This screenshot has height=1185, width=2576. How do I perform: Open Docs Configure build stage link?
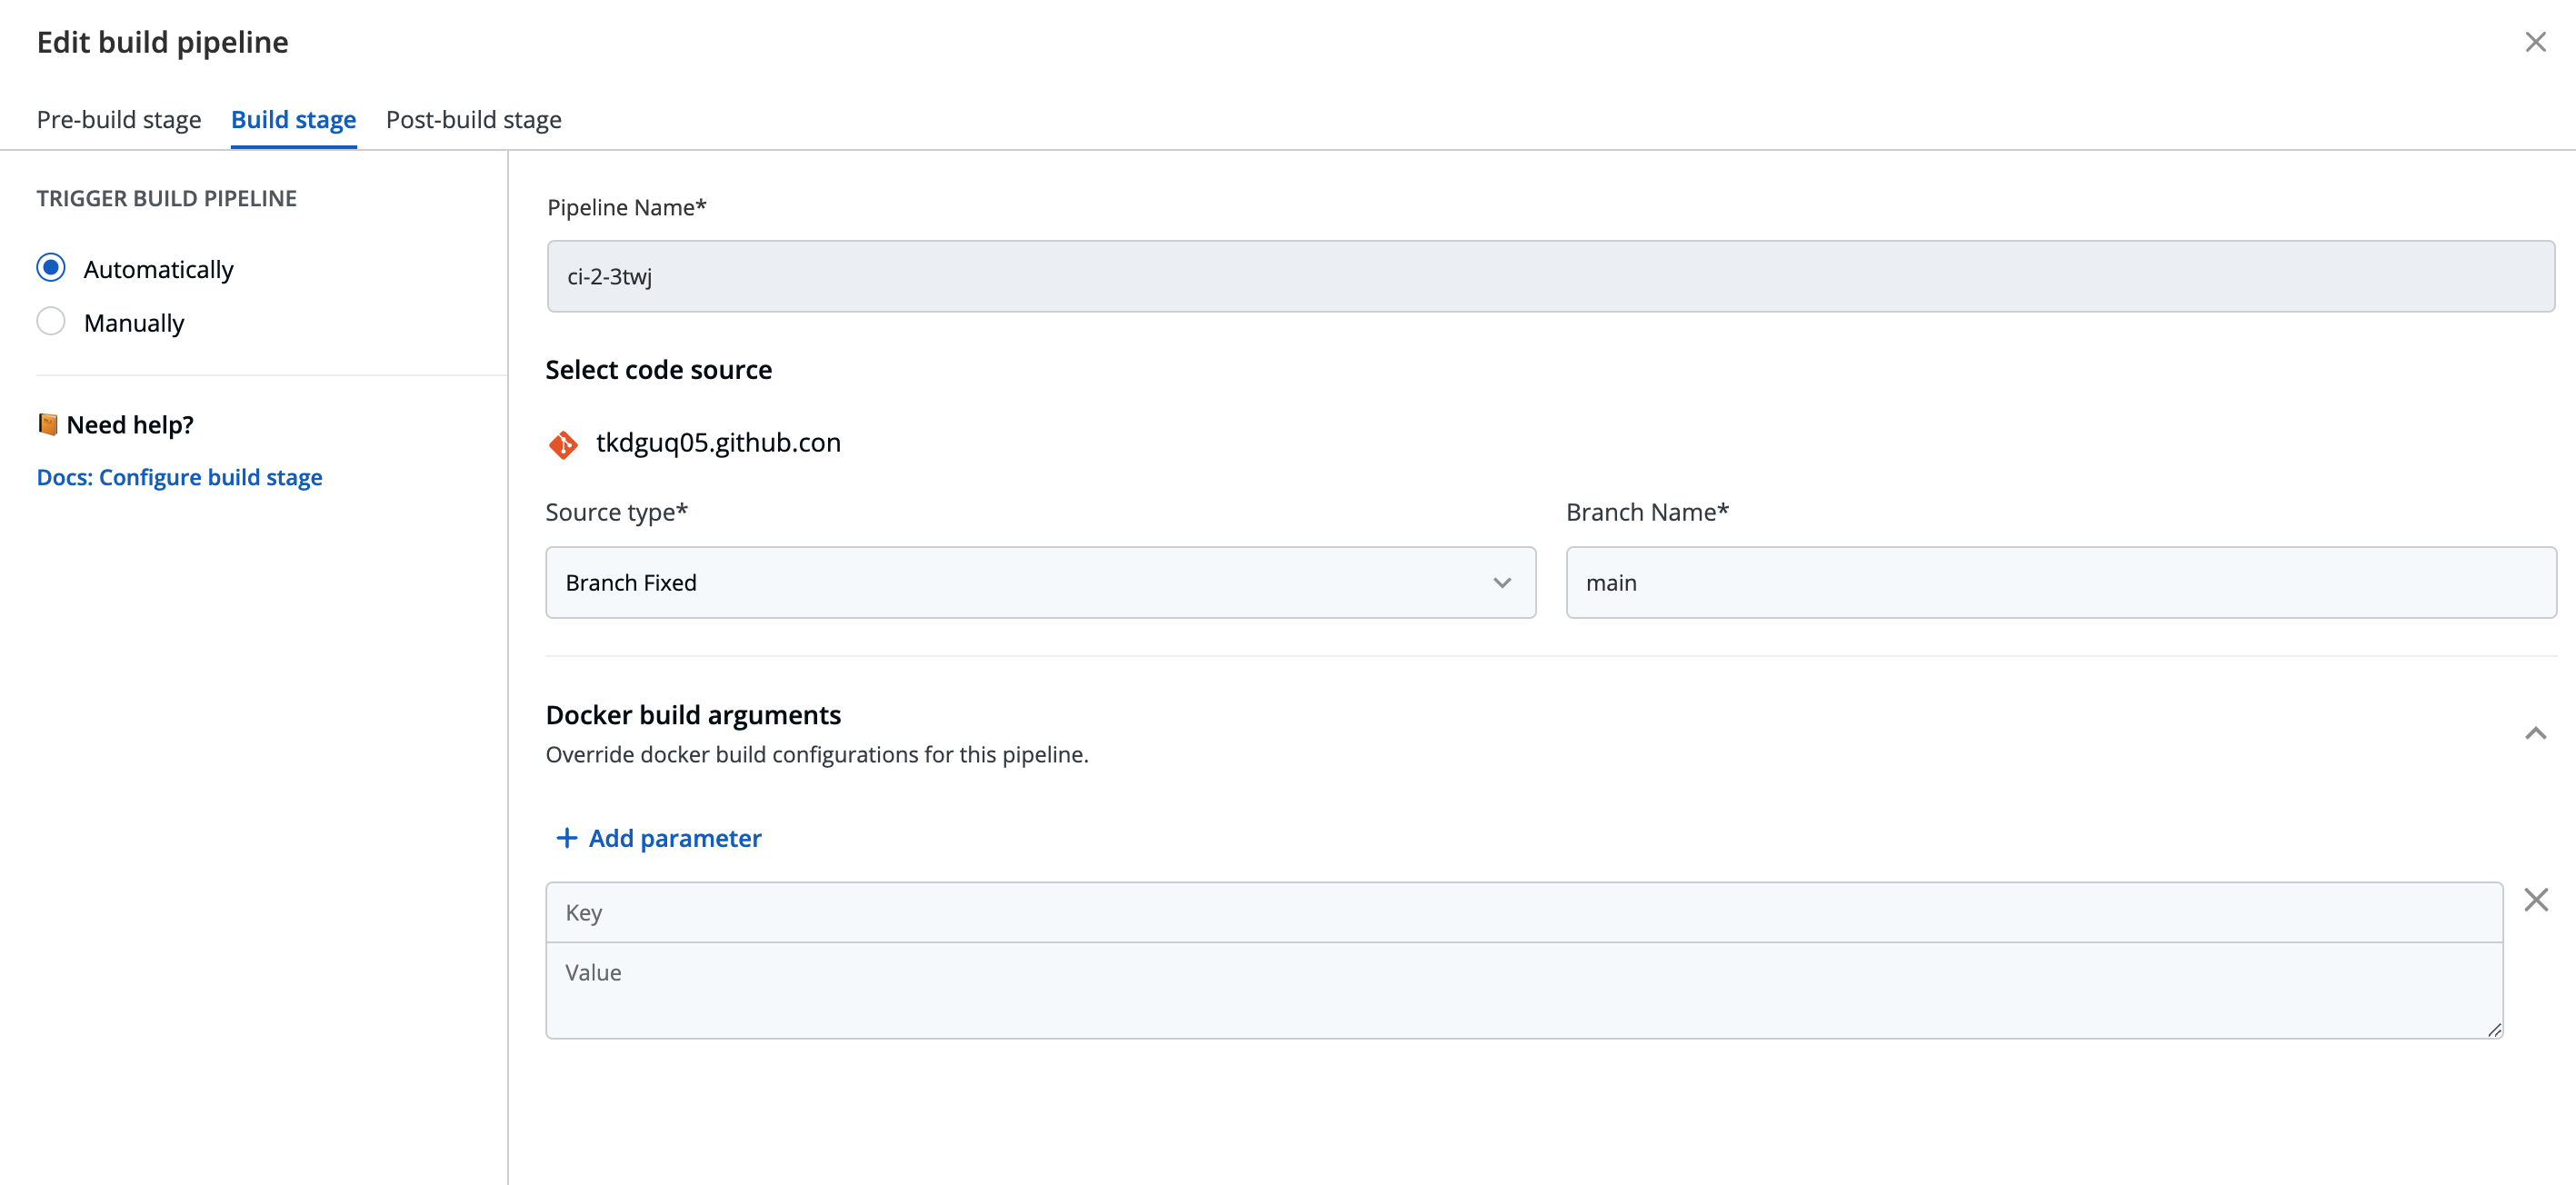click(179, 475)
